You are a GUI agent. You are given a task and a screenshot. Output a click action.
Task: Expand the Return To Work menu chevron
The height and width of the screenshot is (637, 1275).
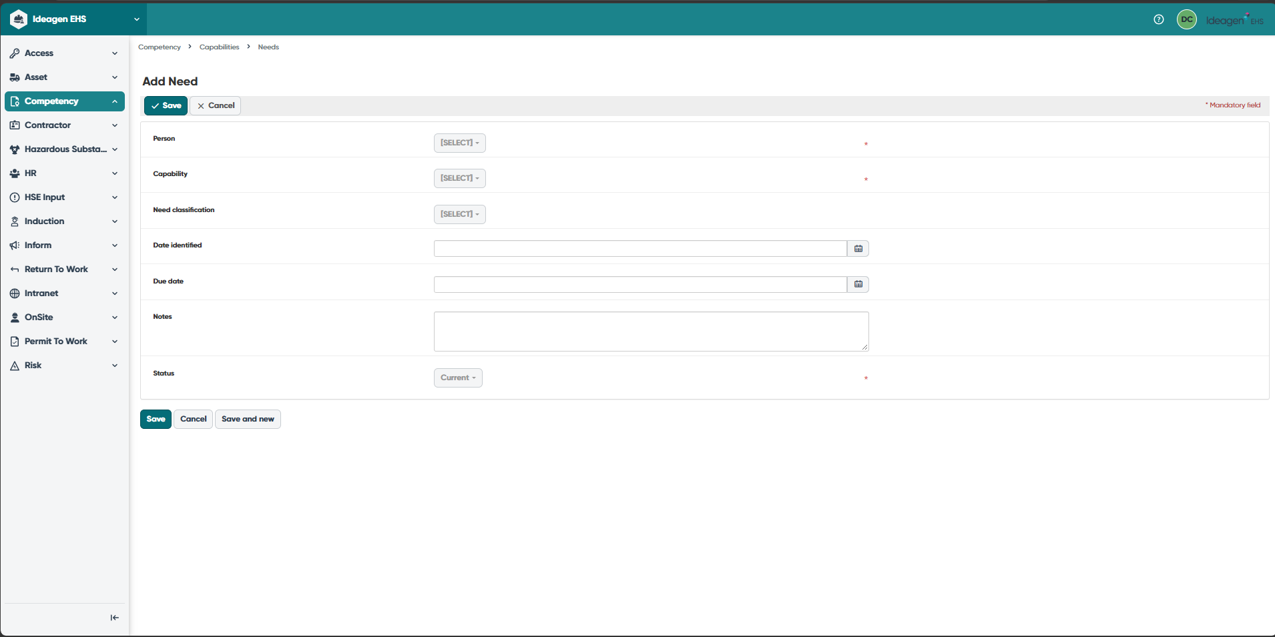115,269
